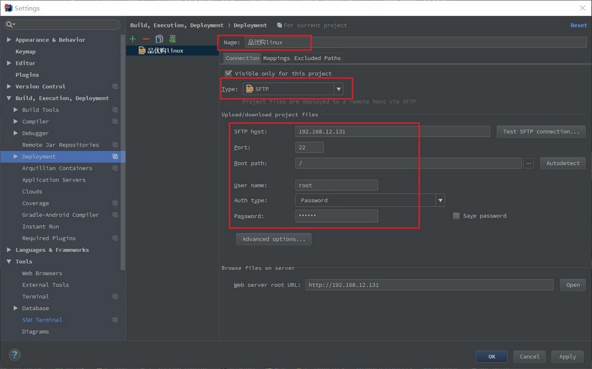Enable the Save password checkbox
This screenshot has width=592, height=369.
(456, 216)
